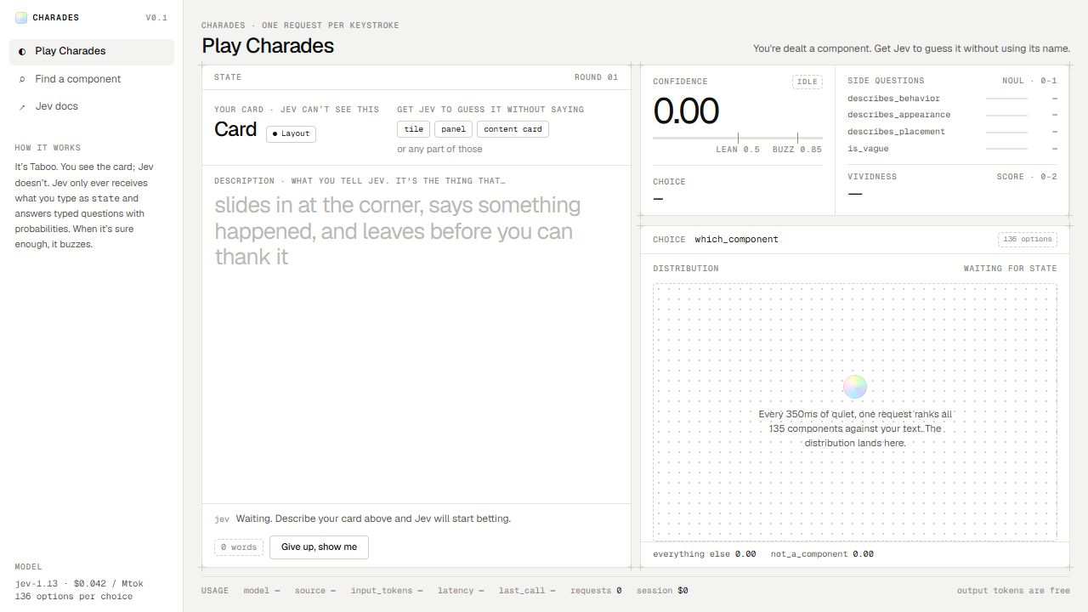1088x612 pixels.
Task: Open Jev docs
Action: (x=92, y=106)
